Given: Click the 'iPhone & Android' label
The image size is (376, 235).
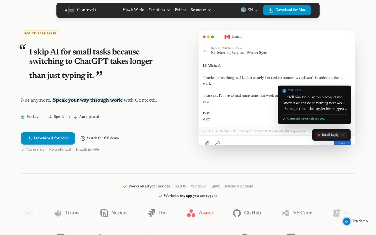Looking at the screenshot, I should (x=239, y=186).
